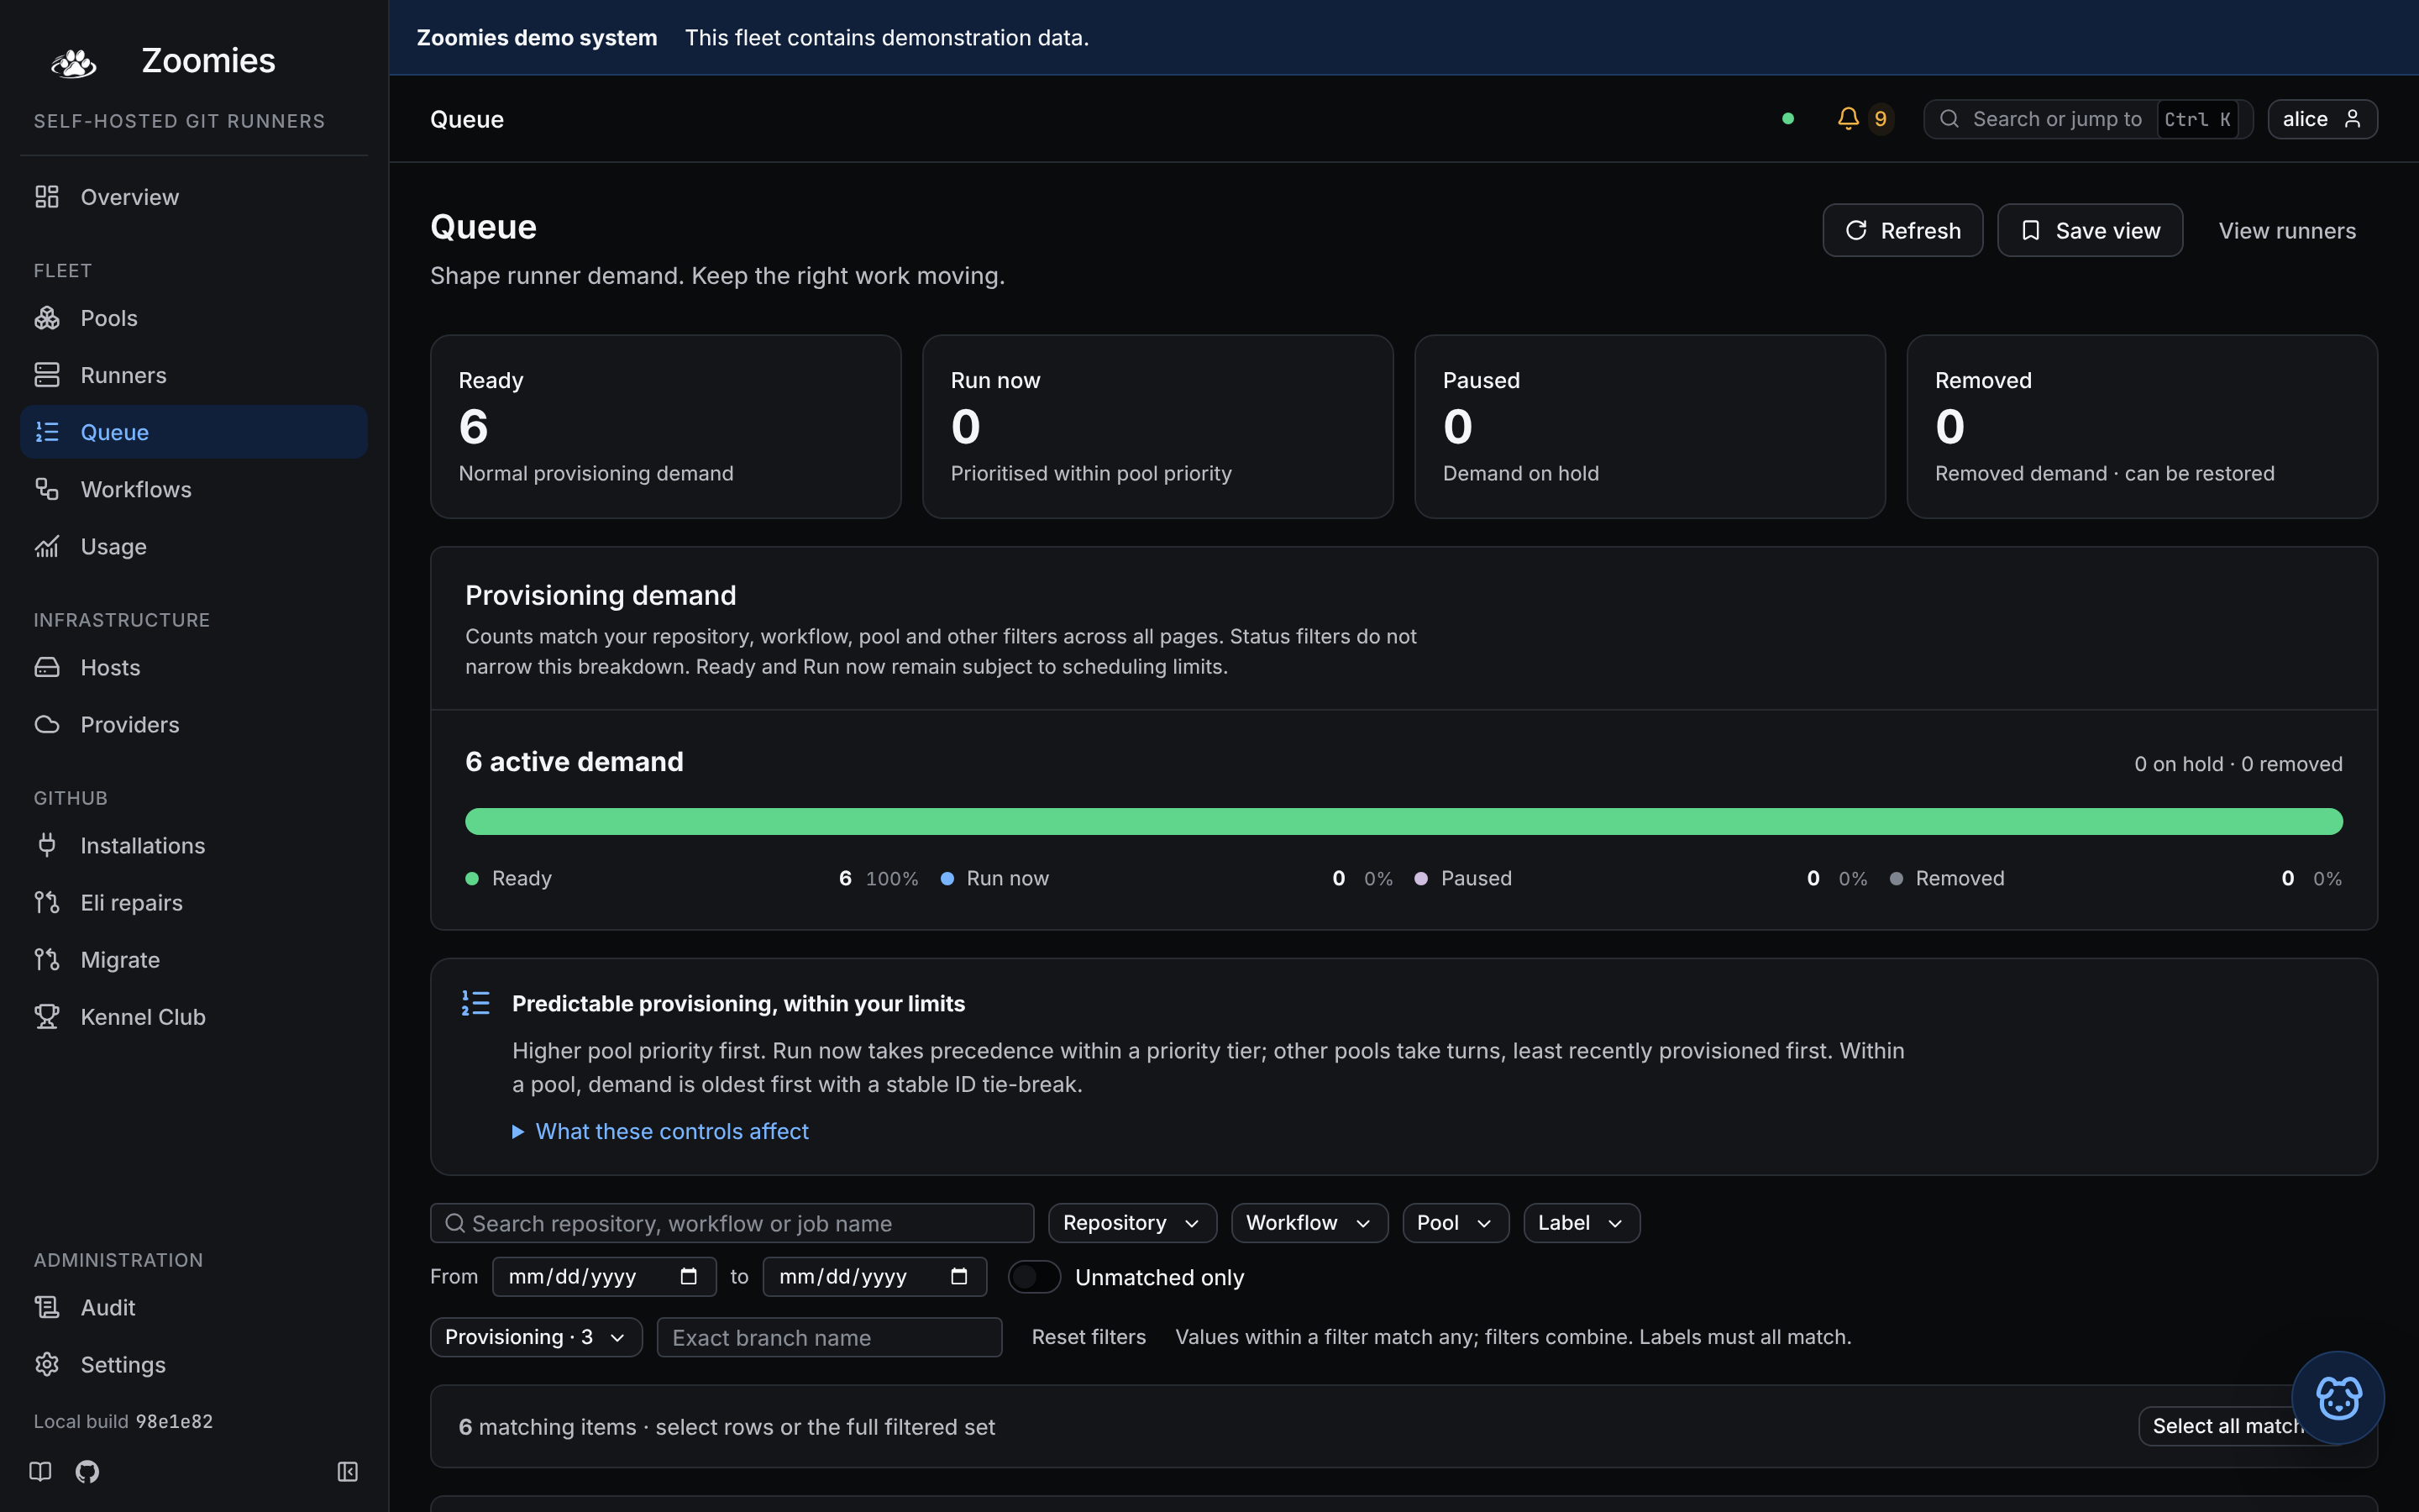Open the Repository filter dropdown
Viewport: 2419px width, 1512px height.
[1131, 1223]
